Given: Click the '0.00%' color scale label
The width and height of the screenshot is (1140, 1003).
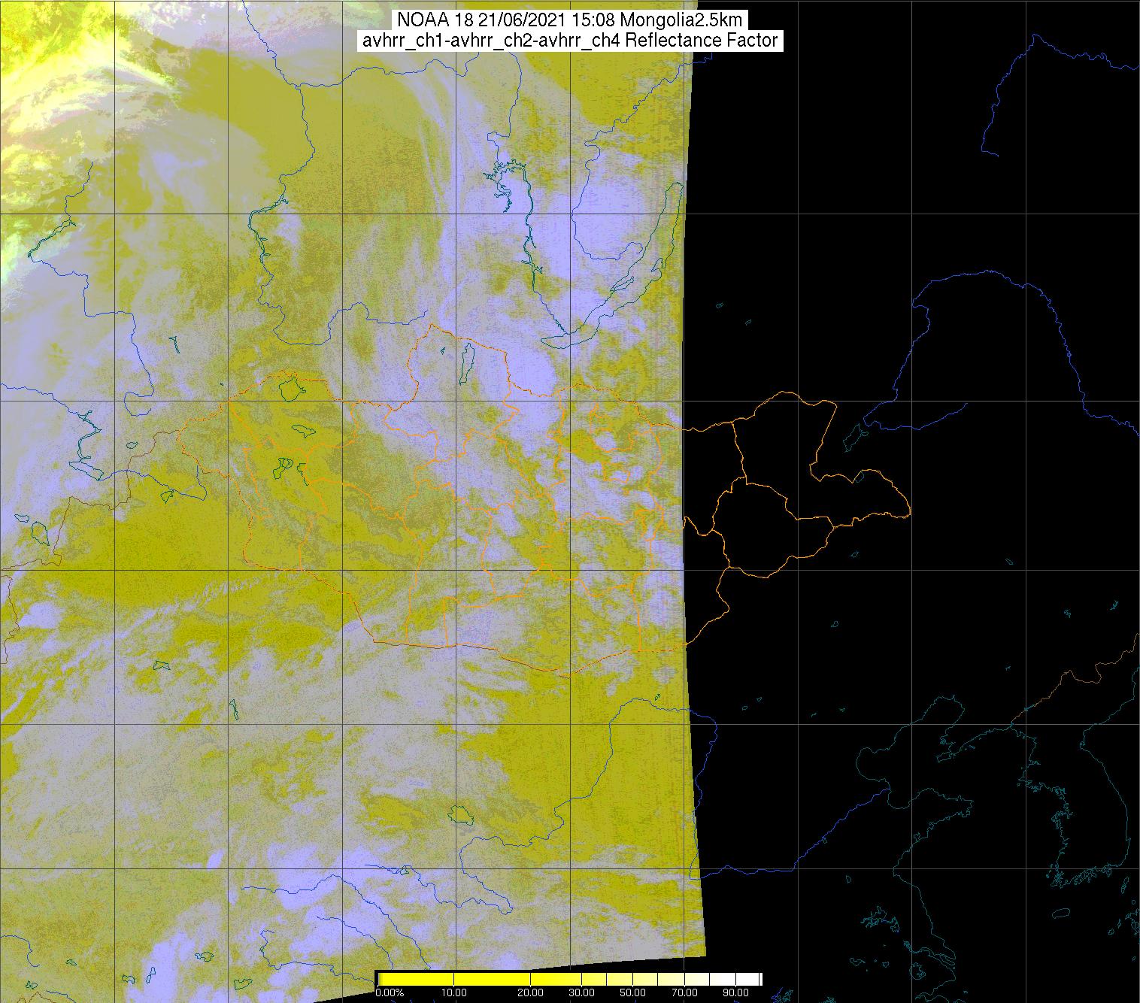Looking at the screenshot, I should (x=389, y=993).
